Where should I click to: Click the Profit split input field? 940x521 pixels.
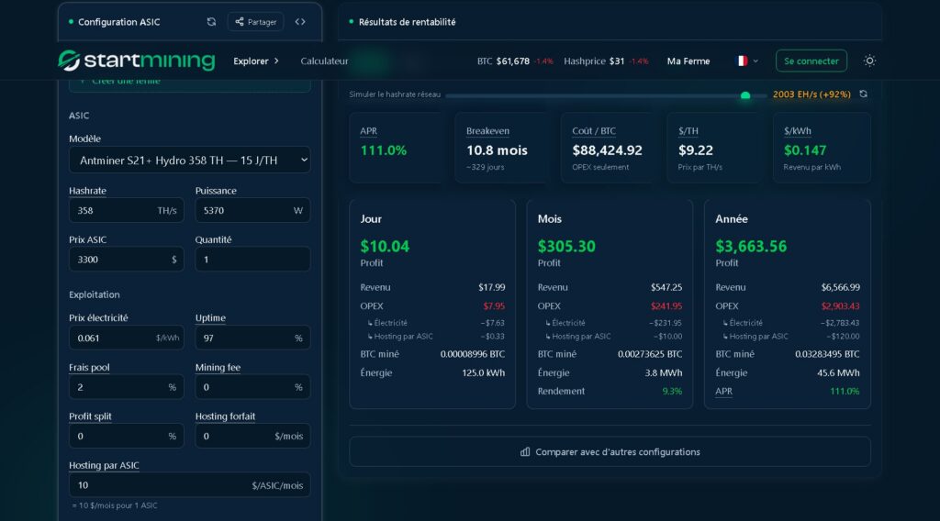[127, 436]
